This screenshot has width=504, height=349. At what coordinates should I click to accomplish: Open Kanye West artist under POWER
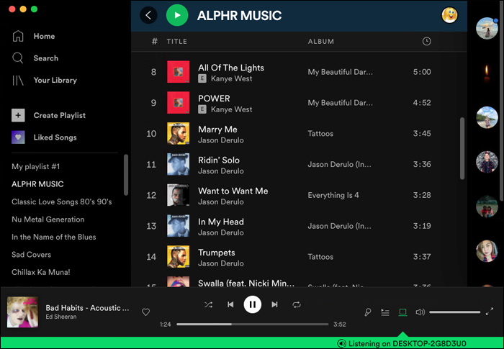click(x=231, y=109)
